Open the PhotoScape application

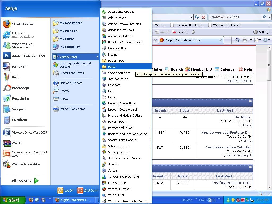click(x=21, y=88)
